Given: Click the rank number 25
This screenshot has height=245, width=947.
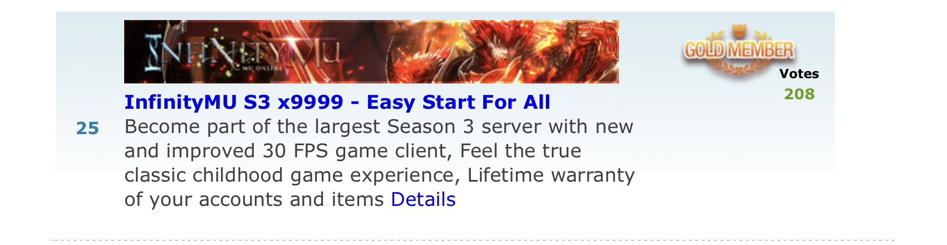Looking at the screenshot, I should coord(88,128).
